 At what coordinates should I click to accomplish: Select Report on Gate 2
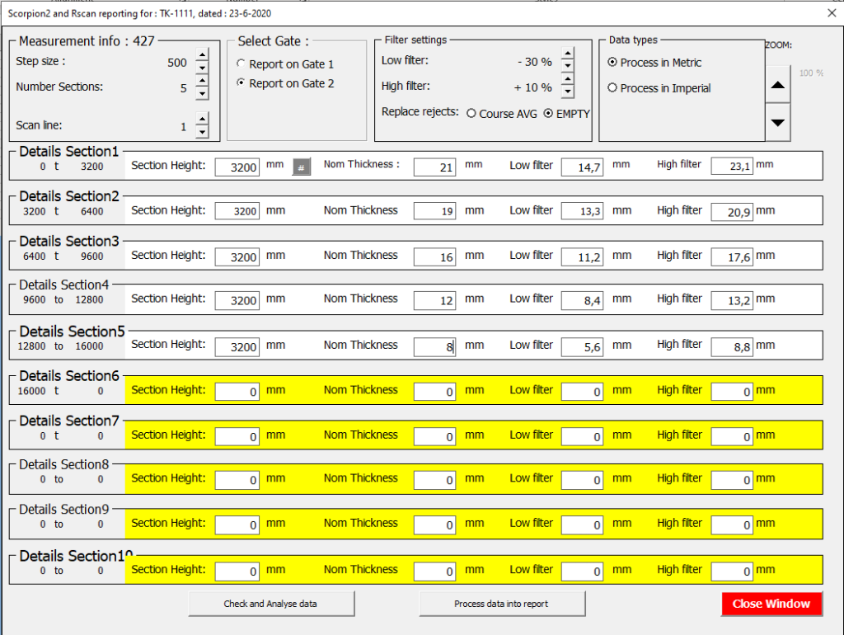[x=286, y=83]
